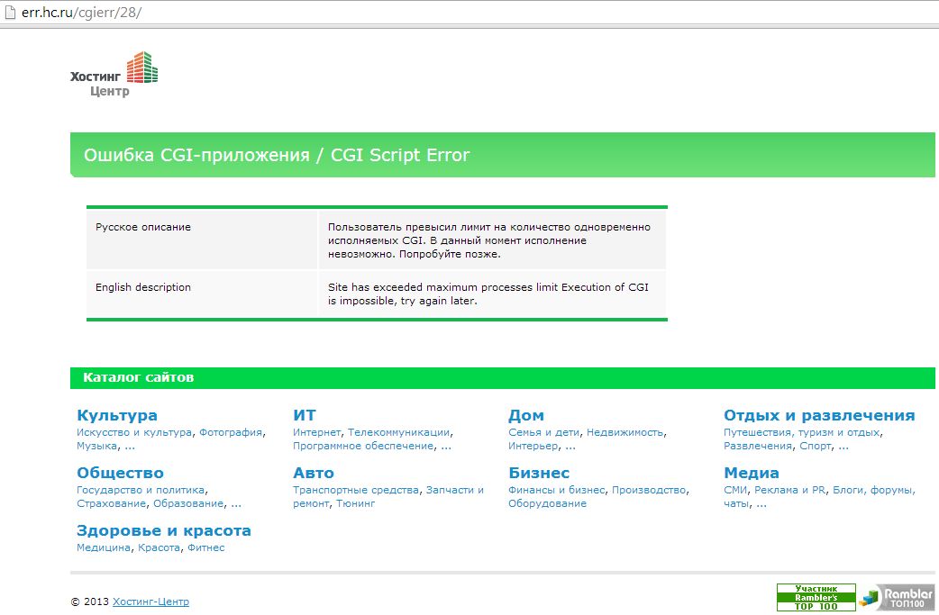Go to the Общество category
Screen dimensions: 939x615
120,473
